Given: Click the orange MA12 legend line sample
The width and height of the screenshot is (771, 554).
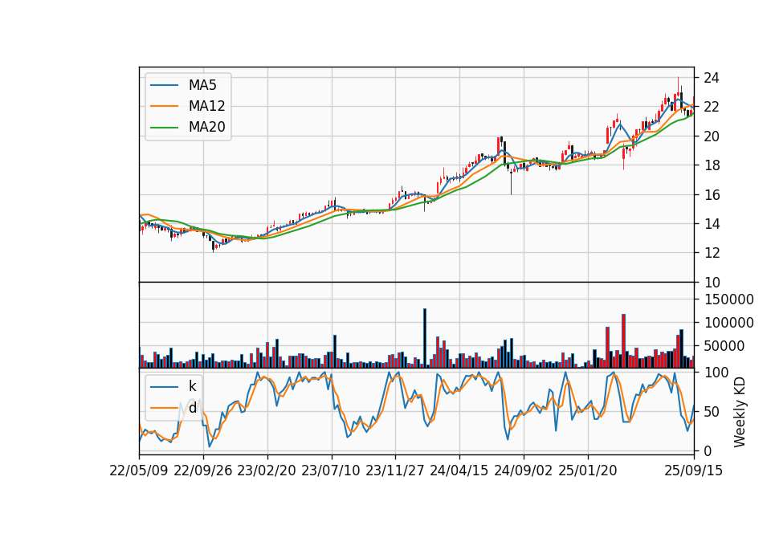Looking at the screenshot, I should (164, 106).
